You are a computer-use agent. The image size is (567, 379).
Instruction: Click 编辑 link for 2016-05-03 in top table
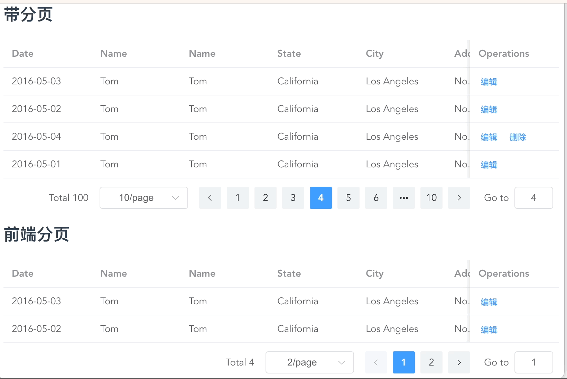pos(489,82)
